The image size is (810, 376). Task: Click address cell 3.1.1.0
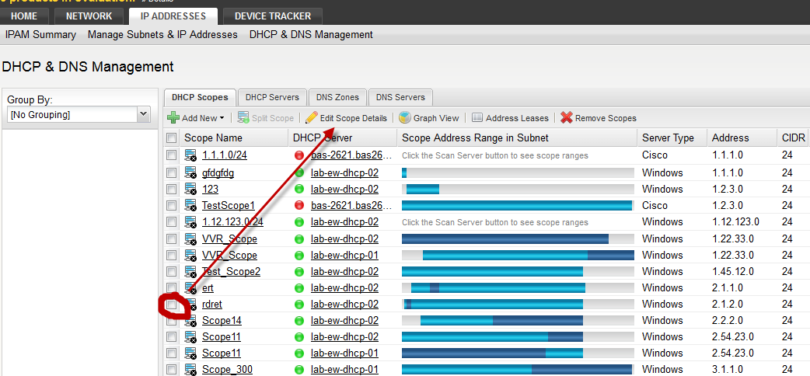click(728, 370)
